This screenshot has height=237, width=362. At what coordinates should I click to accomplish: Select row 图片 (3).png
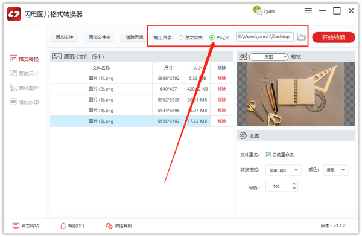[142, 100]
